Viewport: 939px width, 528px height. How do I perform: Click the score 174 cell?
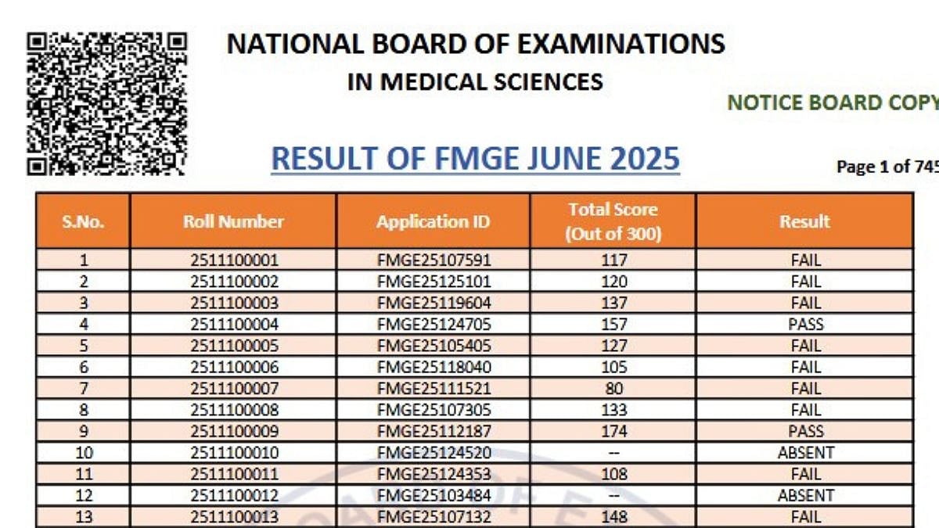pos(613,431)
